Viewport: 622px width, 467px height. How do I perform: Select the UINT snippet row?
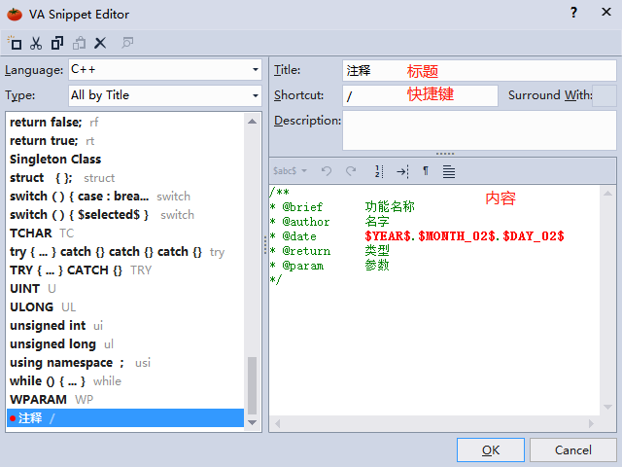[125, 288]
